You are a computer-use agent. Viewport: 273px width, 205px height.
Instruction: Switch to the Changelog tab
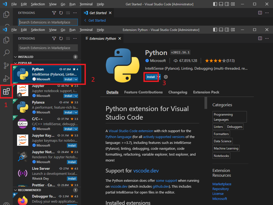178,92
